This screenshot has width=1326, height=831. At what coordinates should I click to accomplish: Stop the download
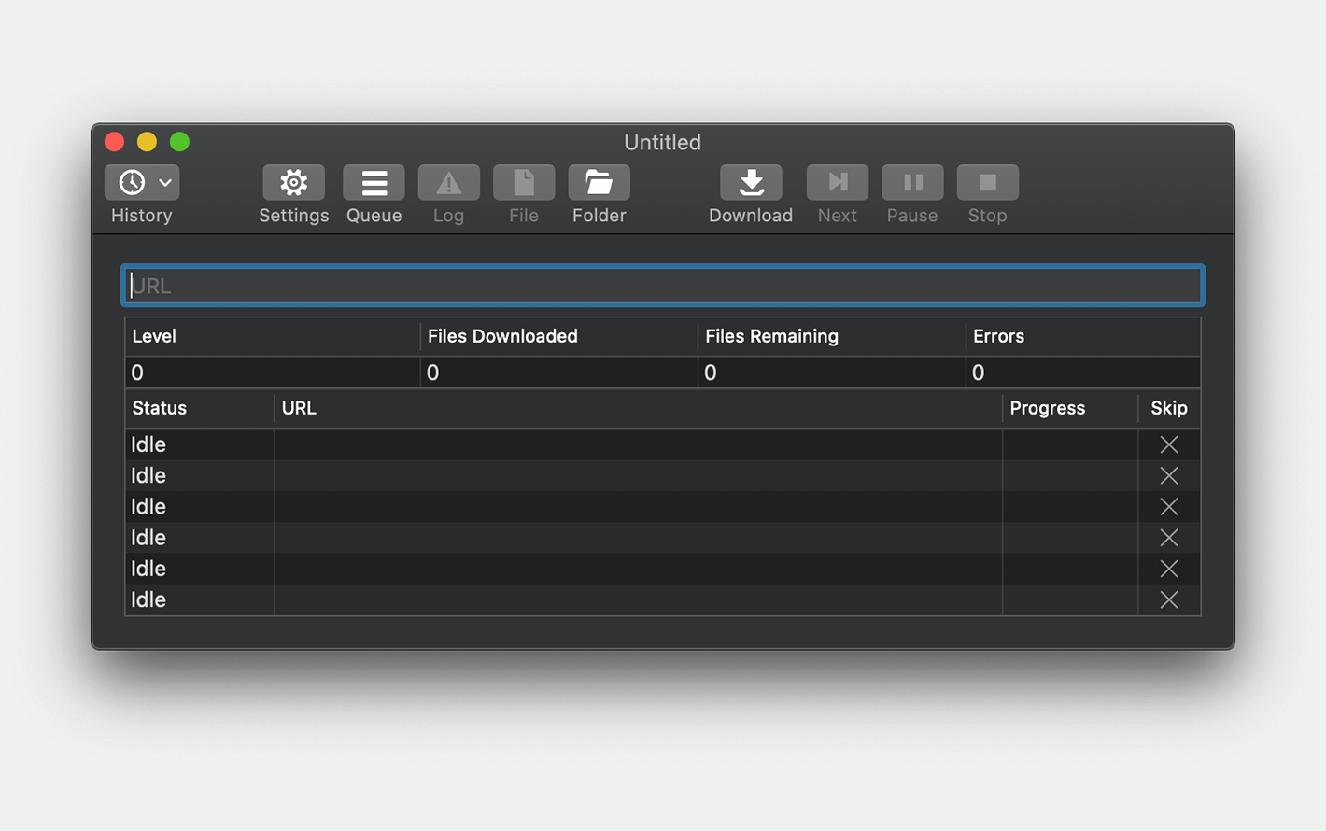pos(987,183)
